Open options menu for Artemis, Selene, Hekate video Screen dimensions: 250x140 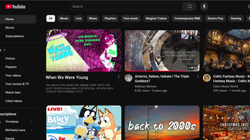[198, 77]
